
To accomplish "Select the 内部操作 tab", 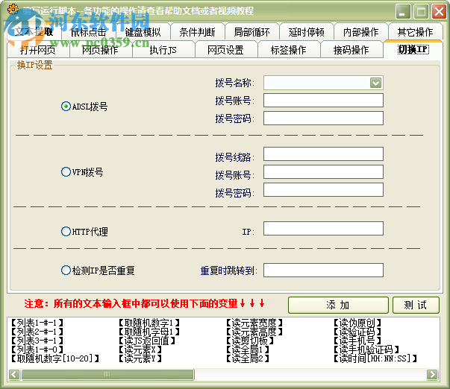I will pos(361,32).
